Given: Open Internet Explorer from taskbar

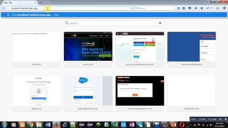Looking at the screenshot, I should (x=65, y=125).
